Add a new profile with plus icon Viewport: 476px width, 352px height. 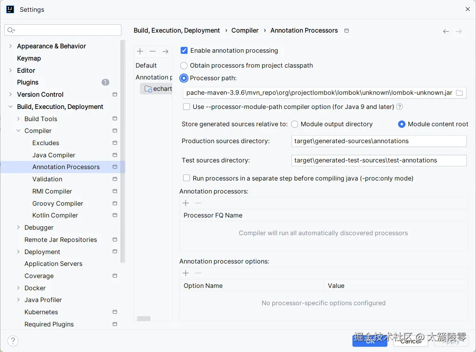140,52
